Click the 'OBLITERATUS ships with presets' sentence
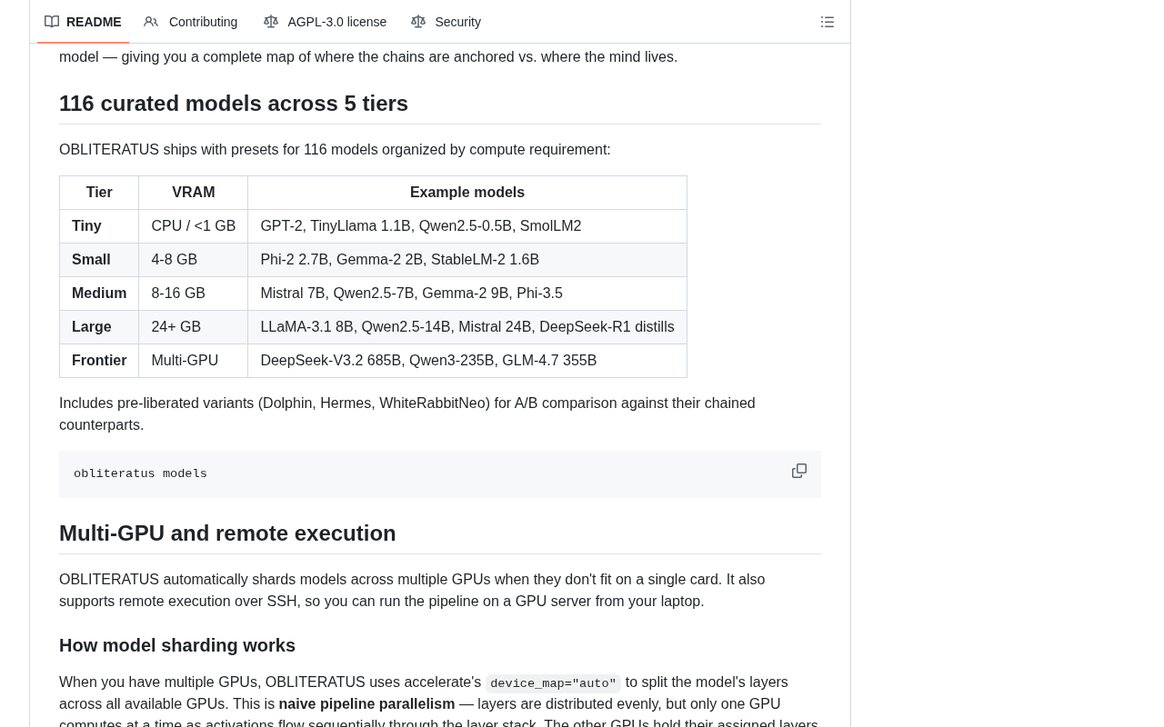The image size is (1164, 727). point(335,150)
